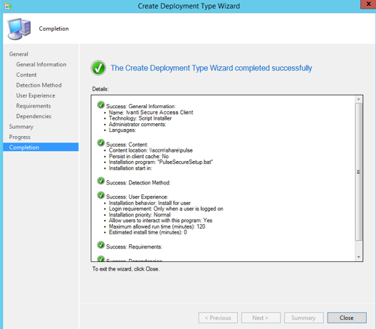Click the Close button to exit wizard
The image size is (376, 329).
347,318
